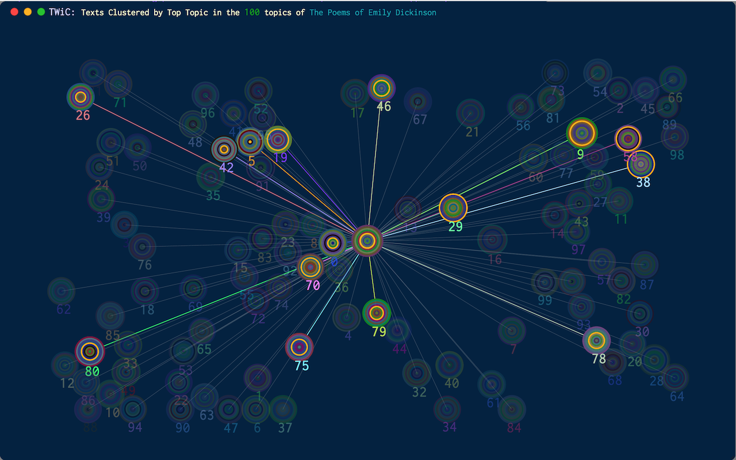Select dimmed topic cluster 84
736x460 pixels.
pyautogui.click(x=512, y=409)
